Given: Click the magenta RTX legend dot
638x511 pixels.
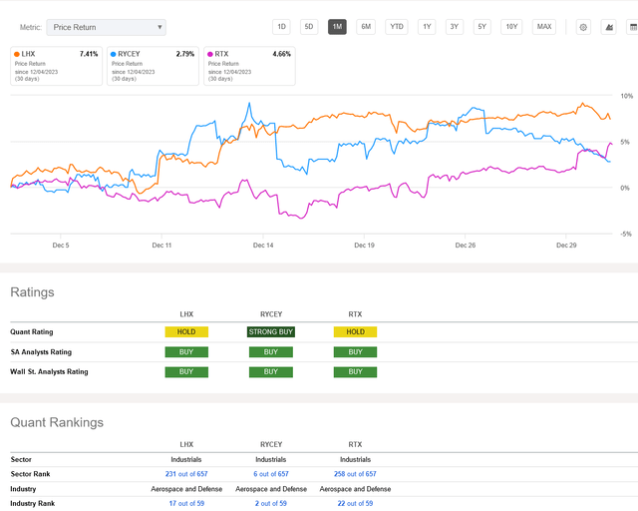Looking at the screenshot, I should [x=210, y=54].
